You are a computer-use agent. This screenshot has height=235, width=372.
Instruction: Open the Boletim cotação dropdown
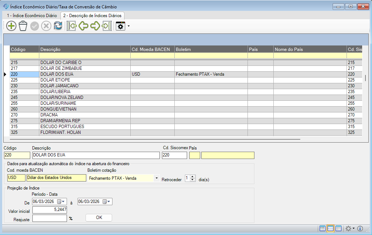point(157,178)
